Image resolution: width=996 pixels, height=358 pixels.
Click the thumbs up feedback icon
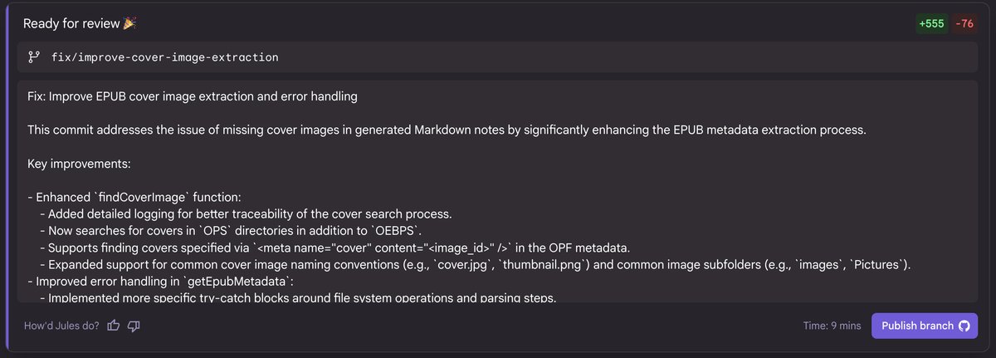pos(115,326)
